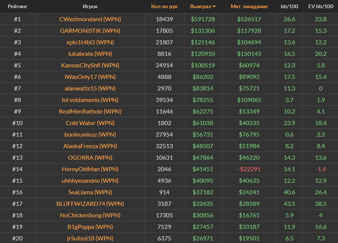Click the Игрок column header

point(90,7)
